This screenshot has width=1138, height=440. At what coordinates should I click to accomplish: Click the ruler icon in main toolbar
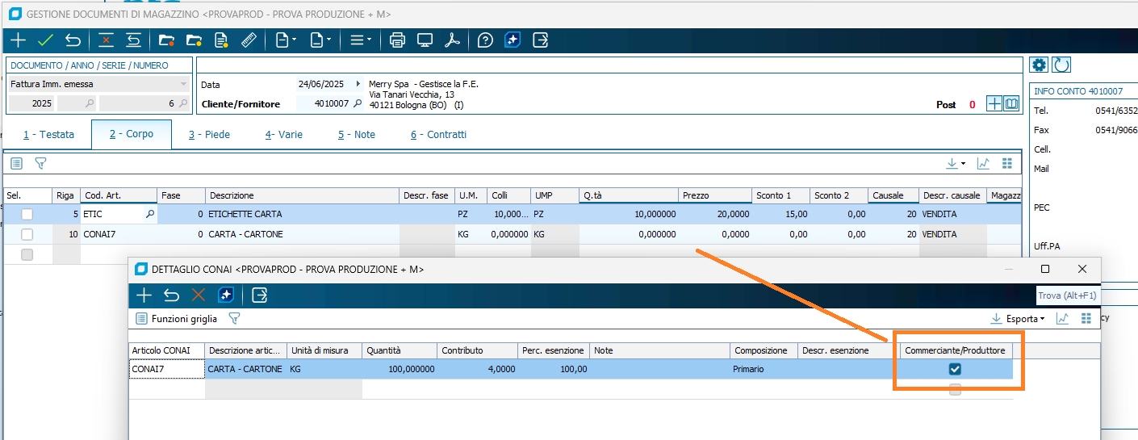point(249,40)
